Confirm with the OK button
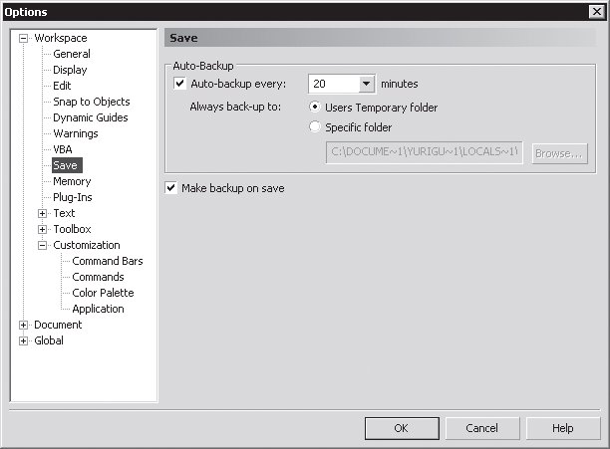Screen dimensions: 610x449 click(402, 428)
